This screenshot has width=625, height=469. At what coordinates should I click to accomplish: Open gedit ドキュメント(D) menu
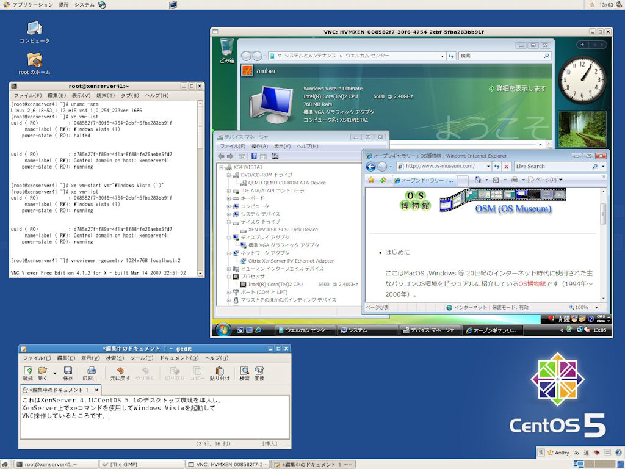click(x=179, y=358)
